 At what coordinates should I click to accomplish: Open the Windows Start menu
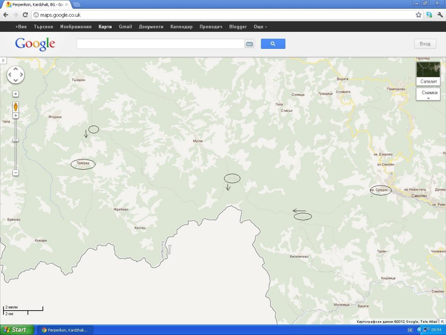(17, 330)
